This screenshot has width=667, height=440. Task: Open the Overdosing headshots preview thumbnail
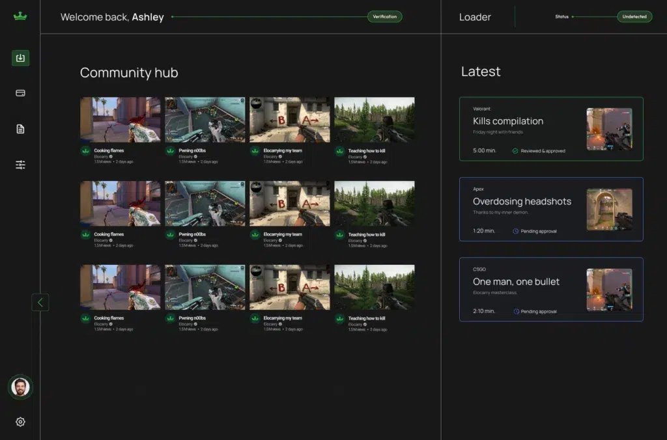[x=609, y=210]
